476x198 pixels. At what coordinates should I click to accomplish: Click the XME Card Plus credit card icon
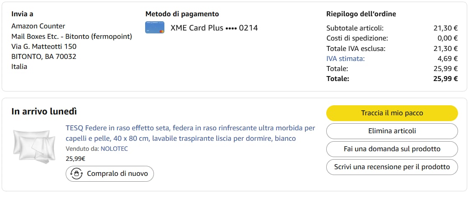coord(154,28)
